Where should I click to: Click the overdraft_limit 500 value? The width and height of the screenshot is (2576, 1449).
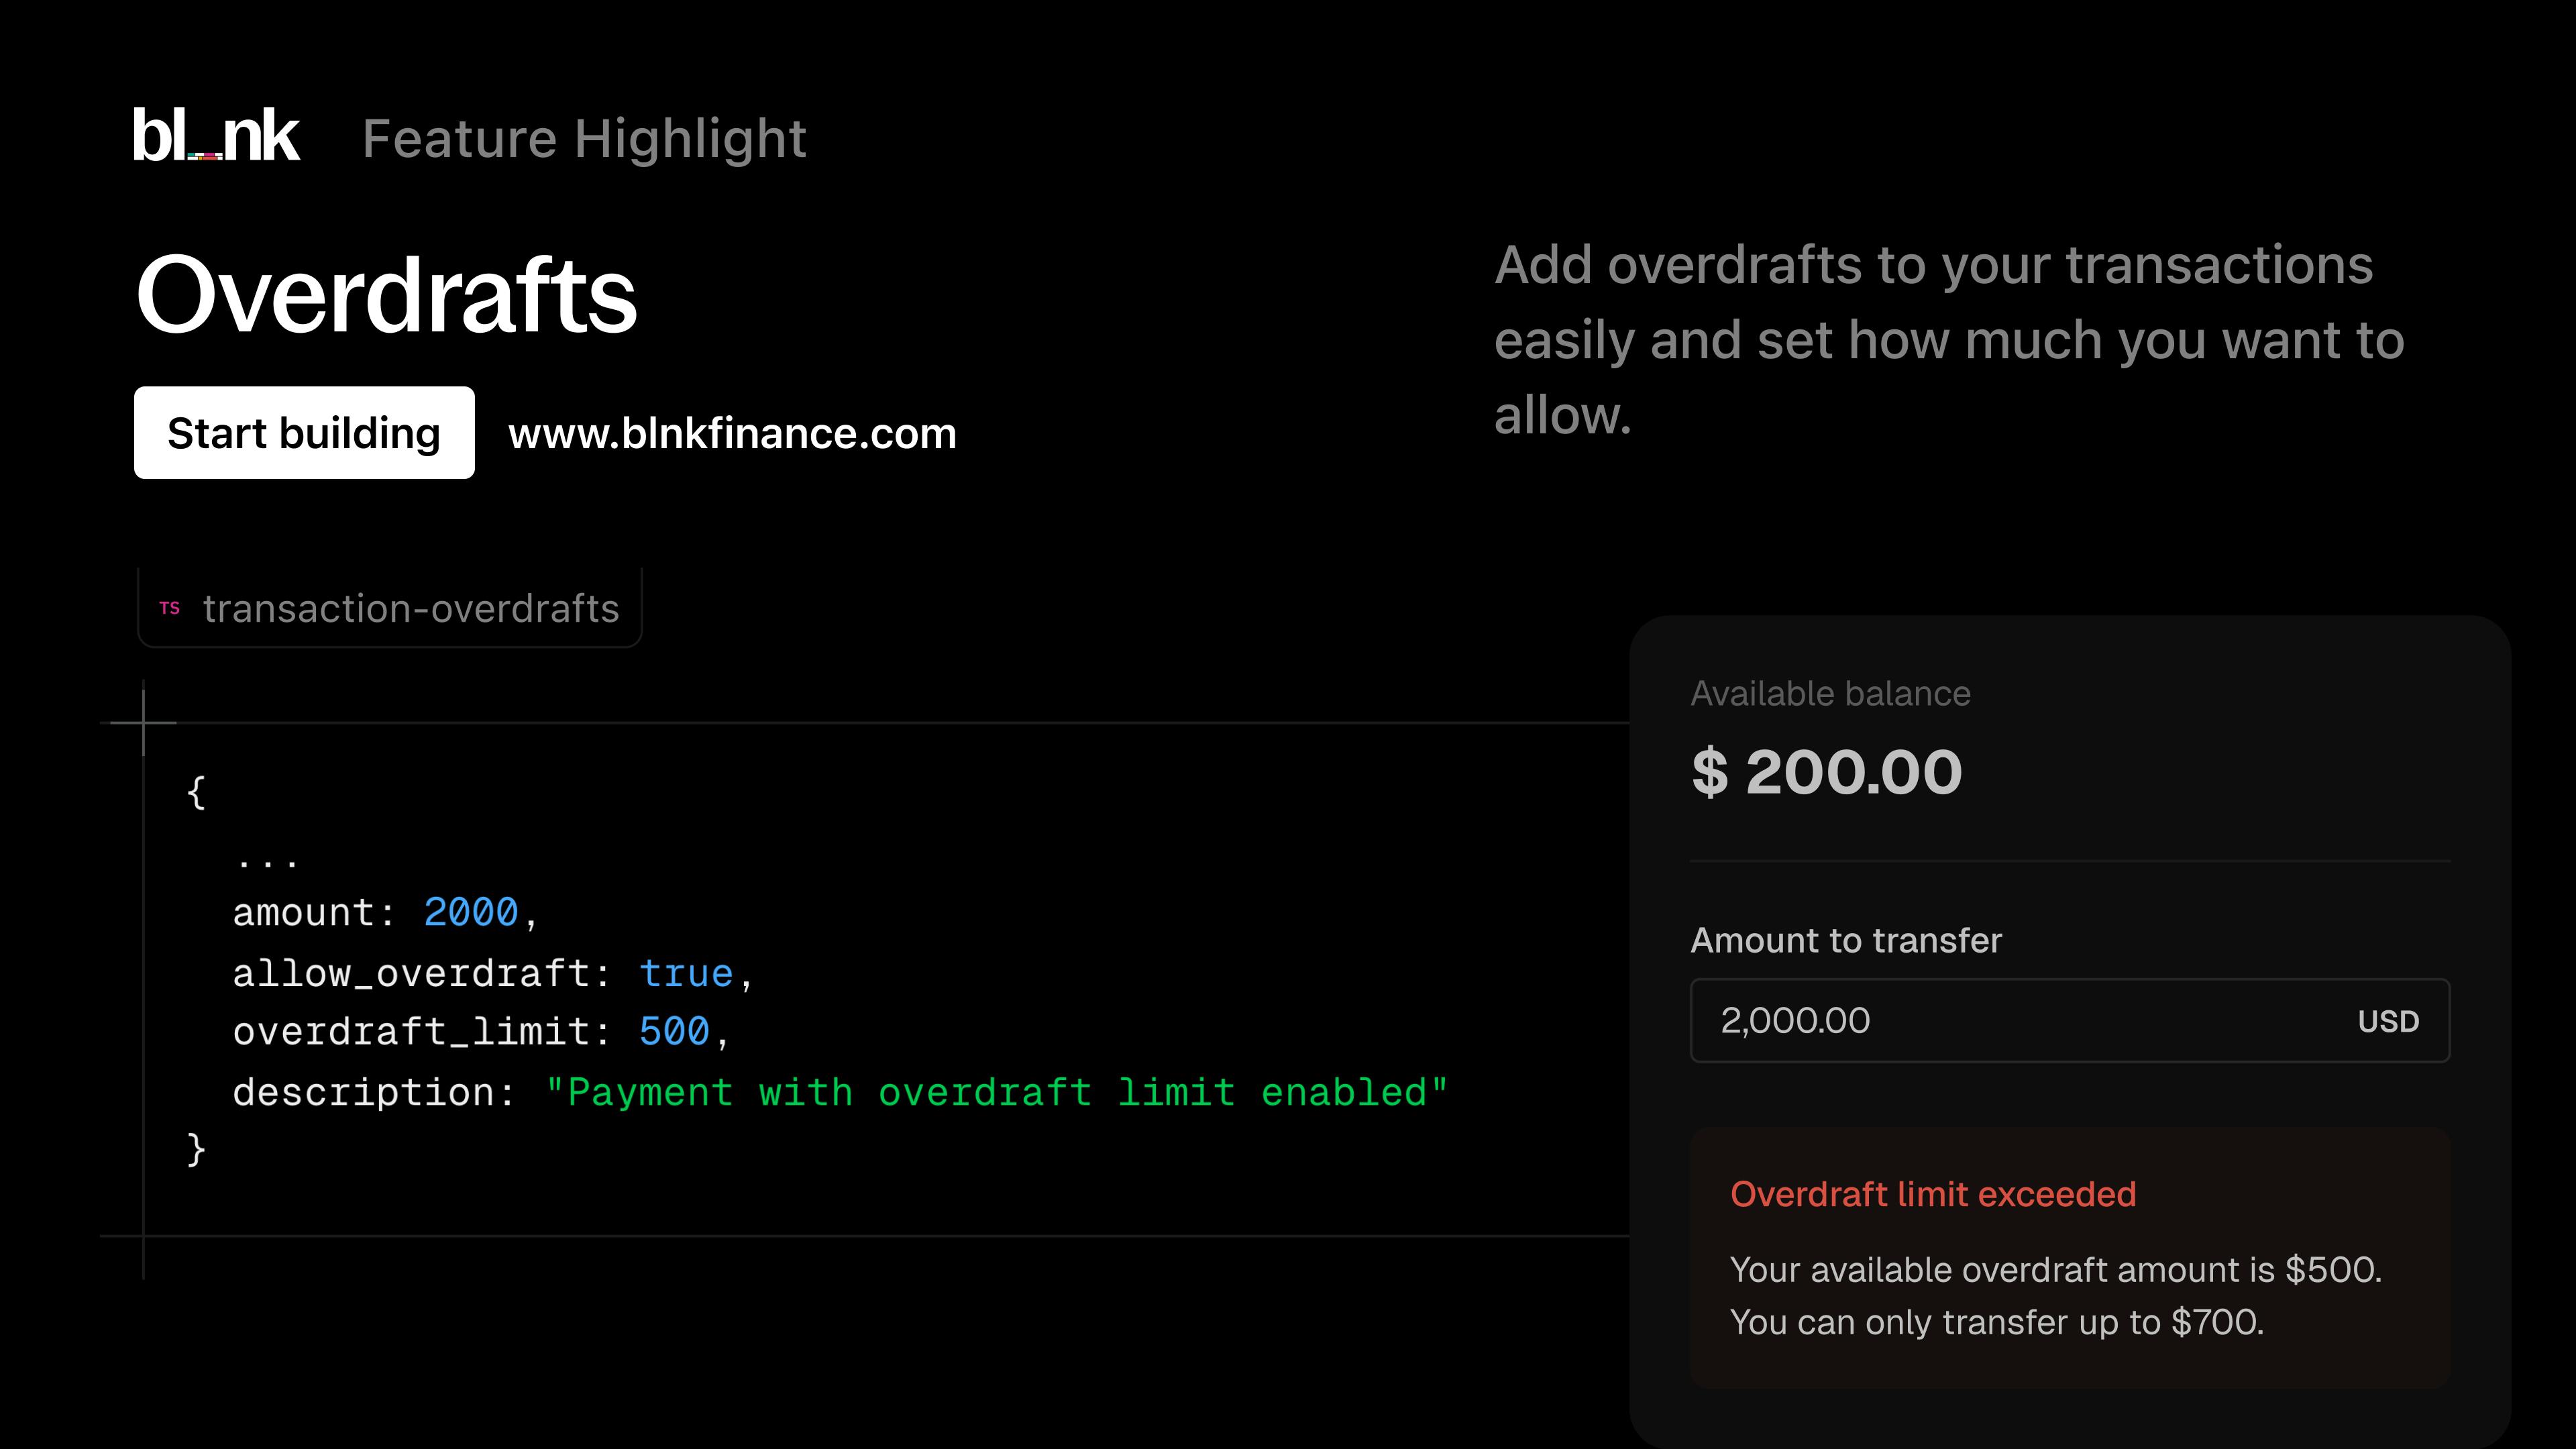pos(674,1031)
